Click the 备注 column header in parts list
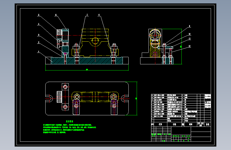Viewport: 231px width, 150px height. (208, 124)
